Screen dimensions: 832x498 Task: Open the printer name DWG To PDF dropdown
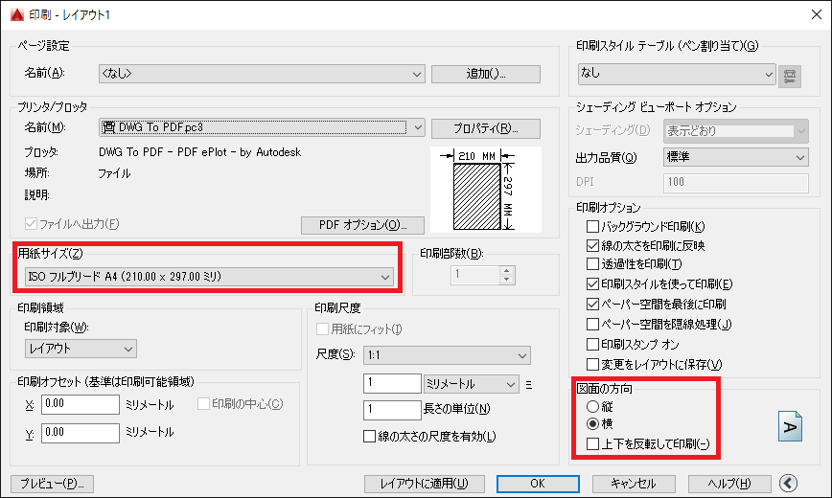coord(262,127)
